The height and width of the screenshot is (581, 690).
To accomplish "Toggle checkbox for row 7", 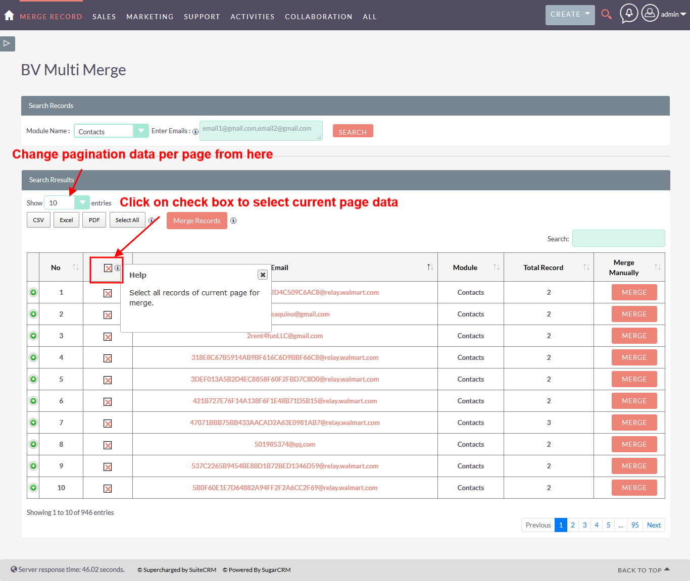I will [x=108, y=424].
